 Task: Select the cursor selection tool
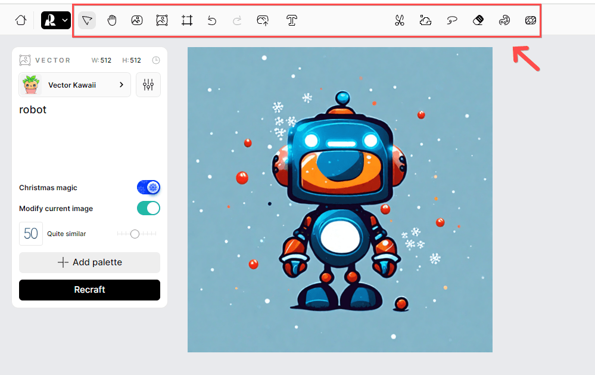point(87,20)
